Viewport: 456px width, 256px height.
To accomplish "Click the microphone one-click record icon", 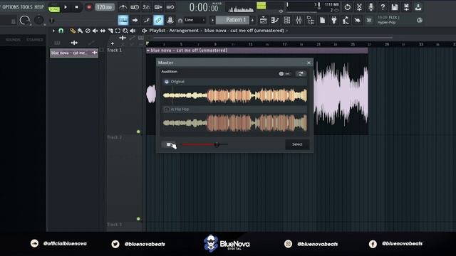I will click(370, 7).
